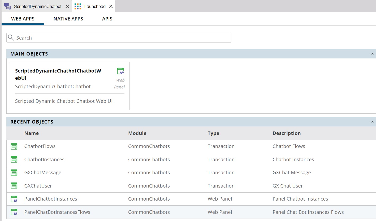Collapse the MAIN OBJECTS section
This screenshot has height=221, width=376.
373,54
